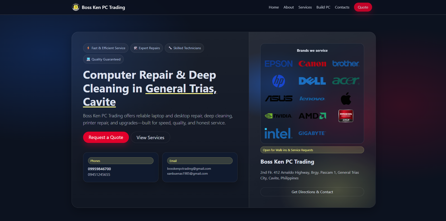Click the Fast & Efficient Service label text
The image size is (446, 221).
(108, 48)
